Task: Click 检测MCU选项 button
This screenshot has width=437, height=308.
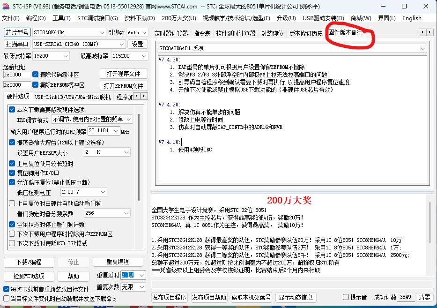Action: click(x=29, y=276)
